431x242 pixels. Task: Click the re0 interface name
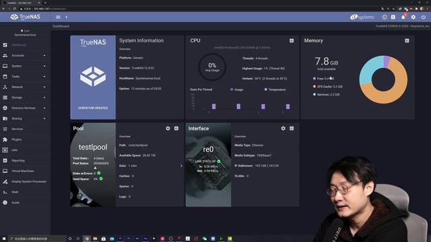pos(208,149)
